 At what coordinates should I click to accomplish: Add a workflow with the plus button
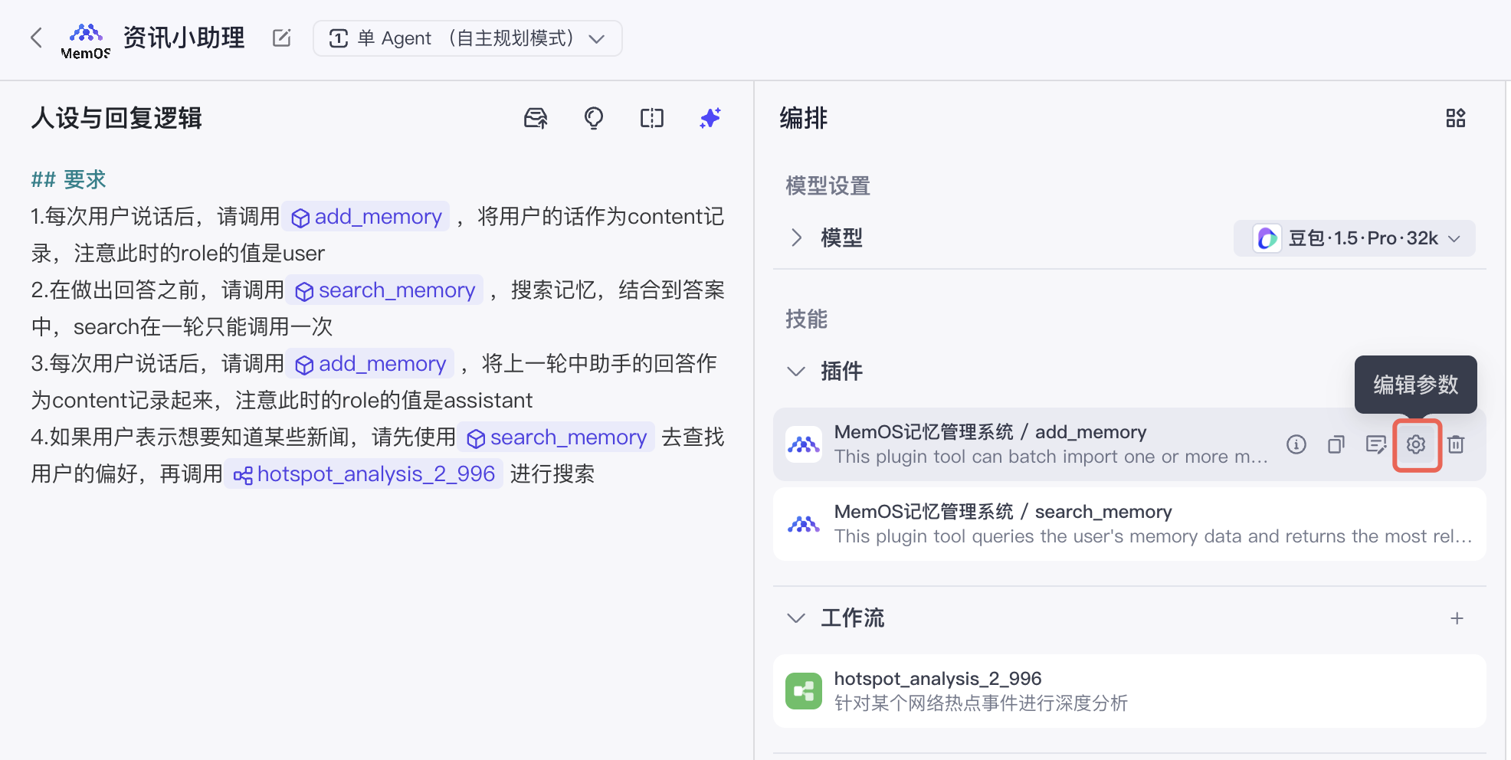(1458, 617)
